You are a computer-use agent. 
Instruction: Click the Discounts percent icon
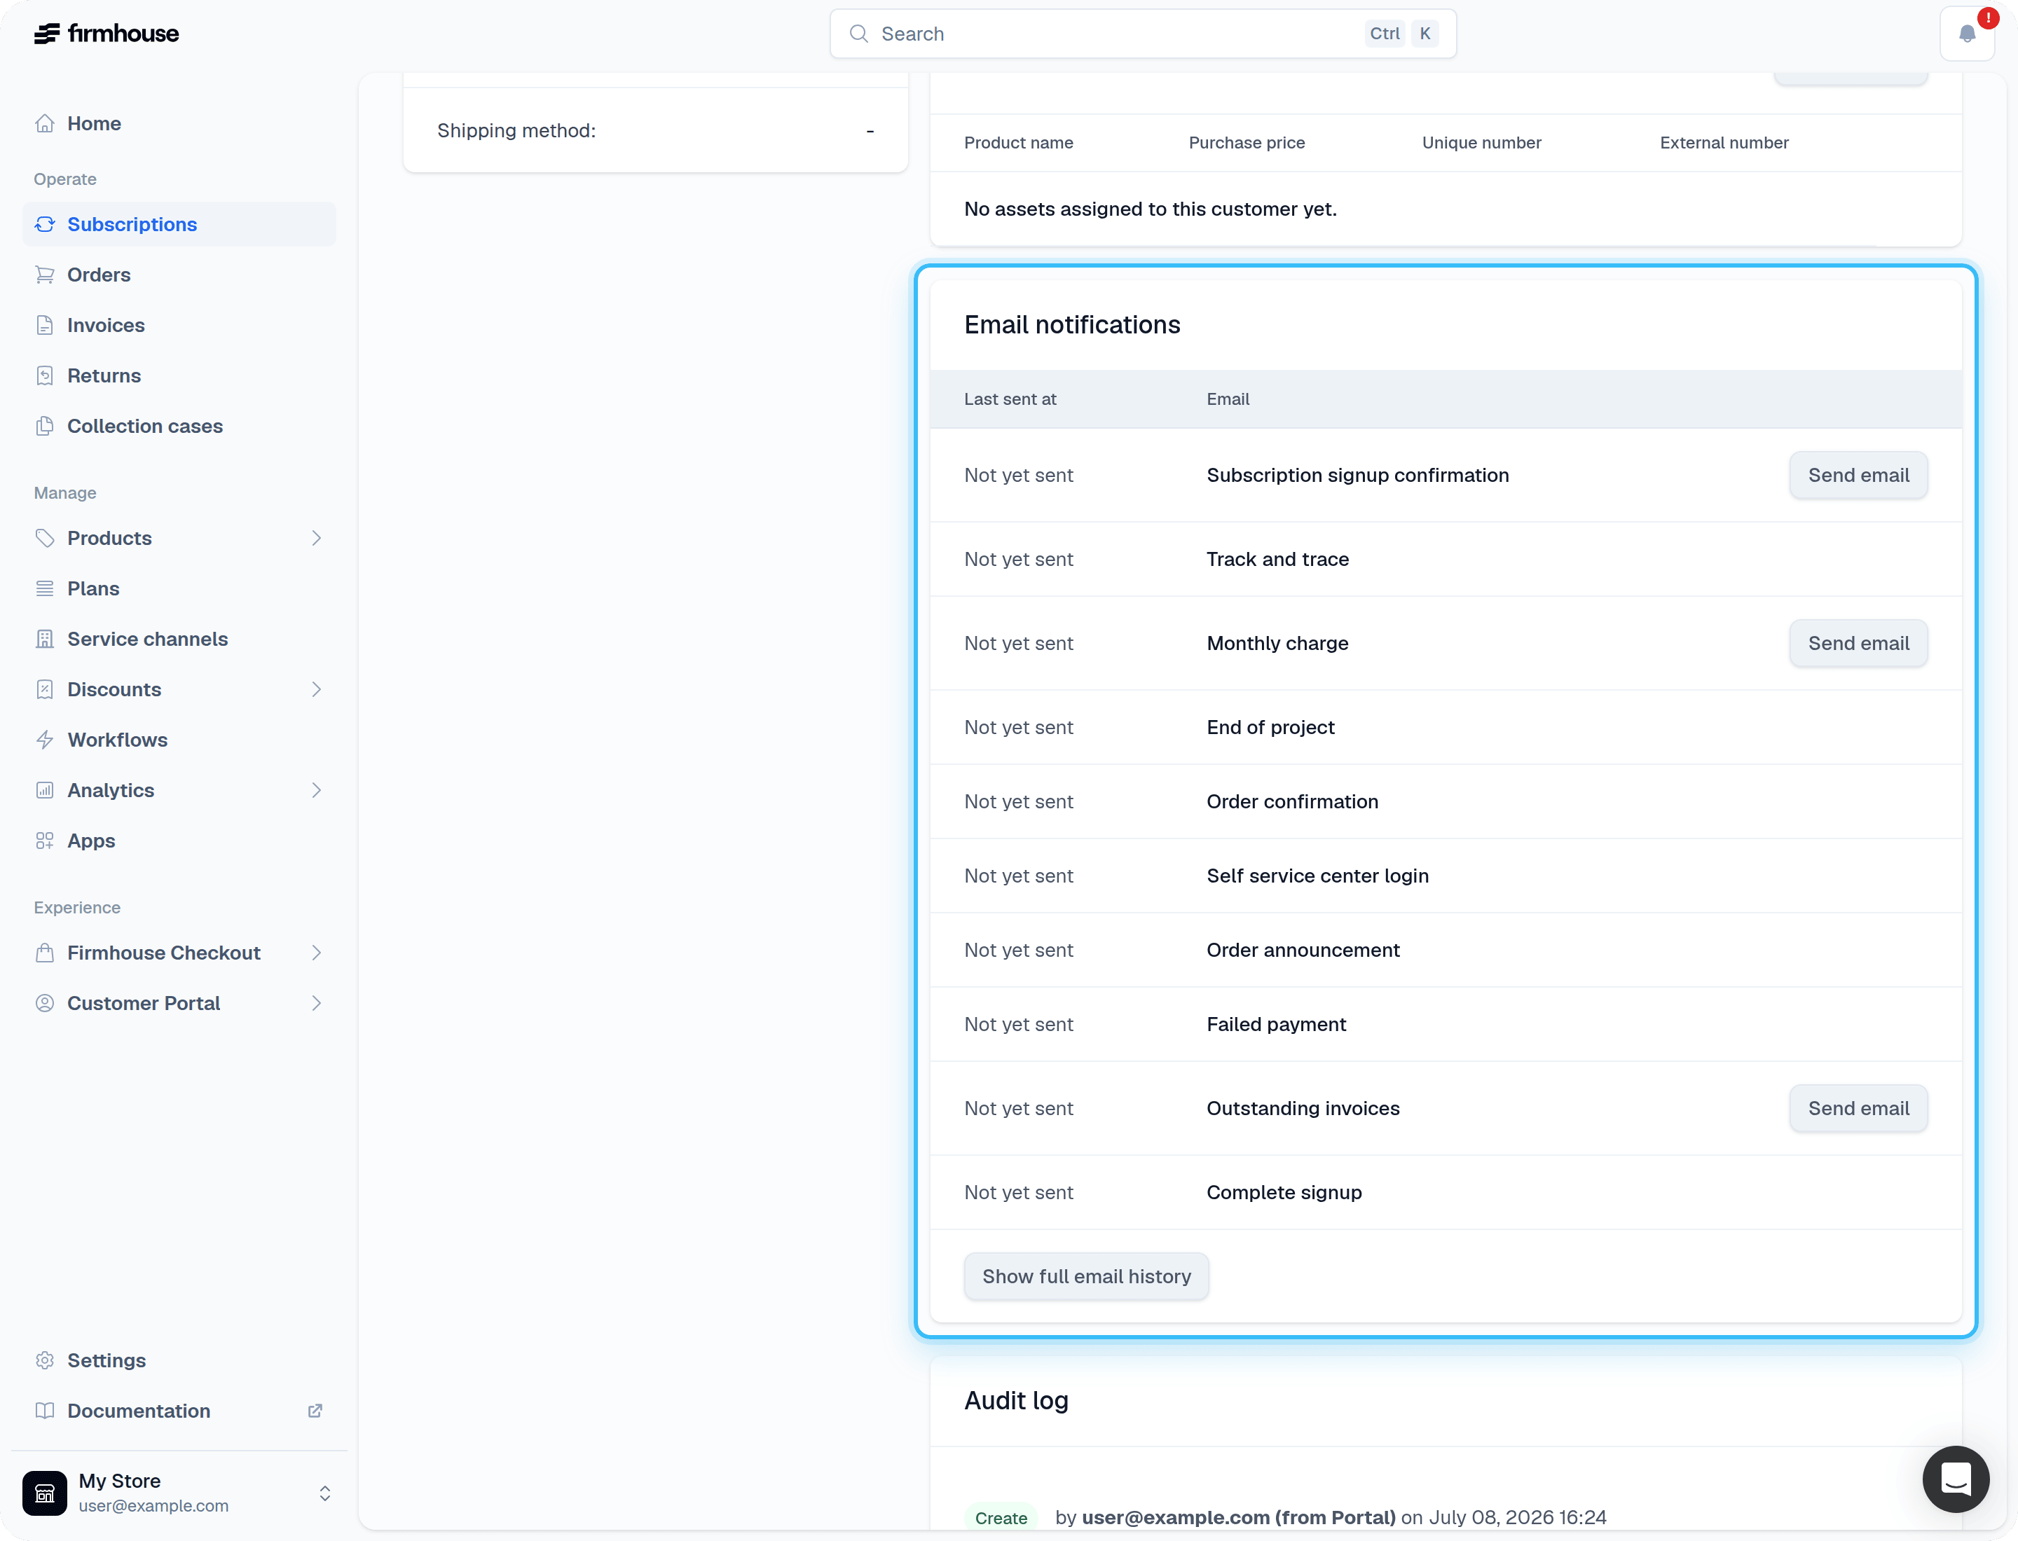coord(45,689)
